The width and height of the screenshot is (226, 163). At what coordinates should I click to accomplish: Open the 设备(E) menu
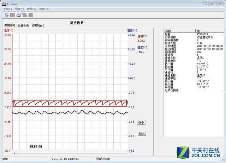19,9
